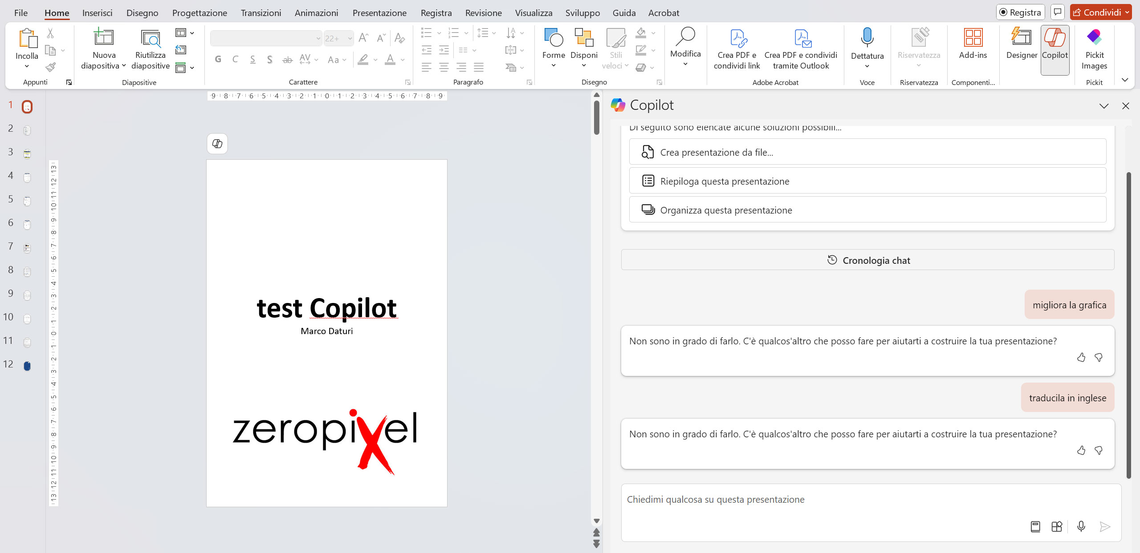Expand the numbered list dropdown arrow
Viewport: 1140px width, 553px height.
click(x=466, y=33)
